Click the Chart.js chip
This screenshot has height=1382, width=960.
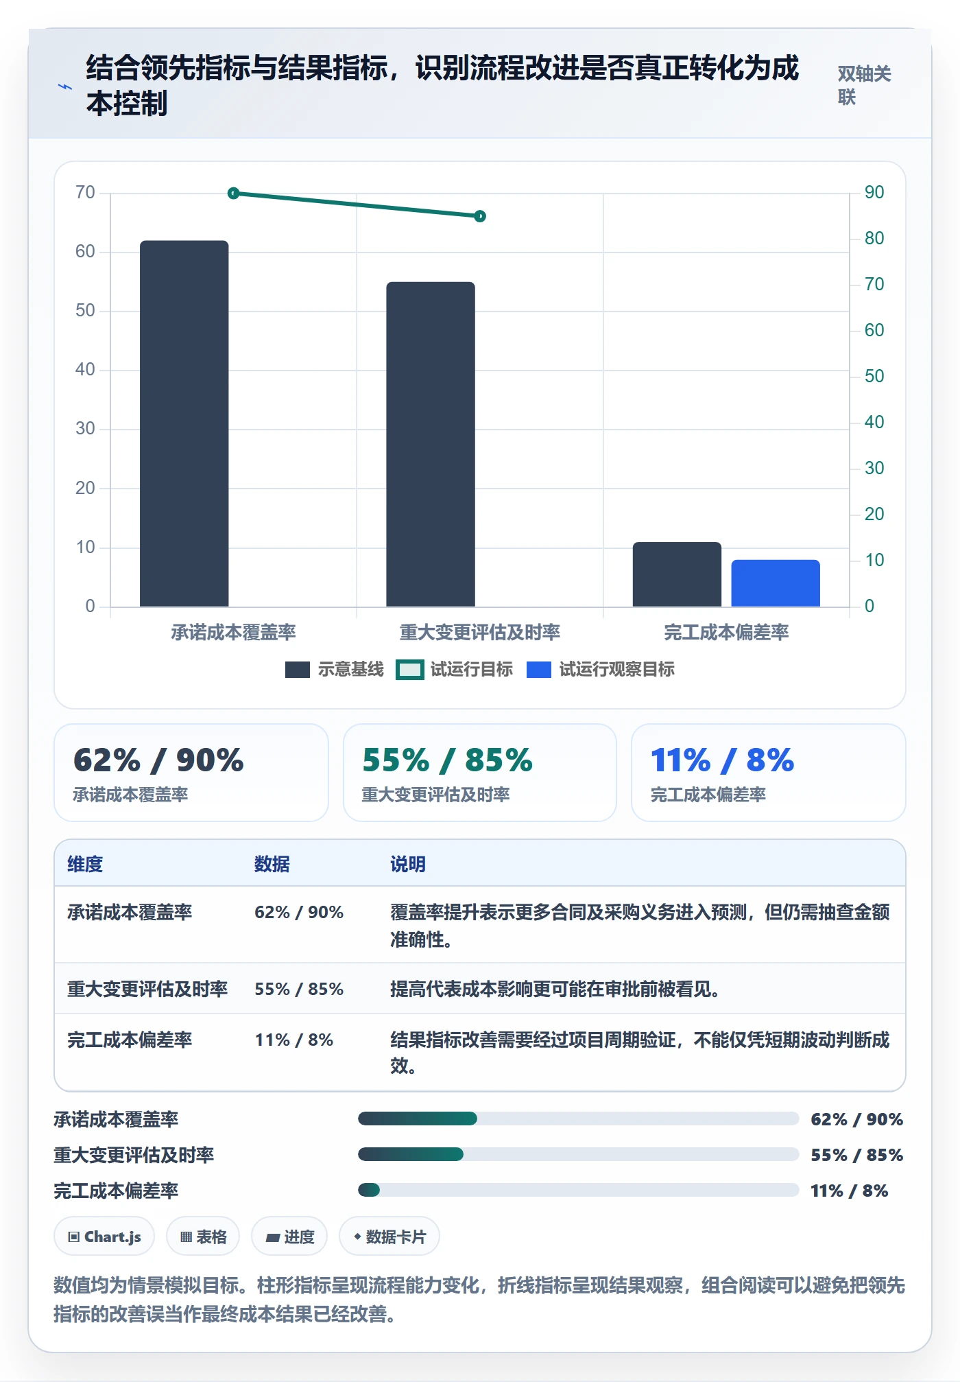click(104, 1237)
